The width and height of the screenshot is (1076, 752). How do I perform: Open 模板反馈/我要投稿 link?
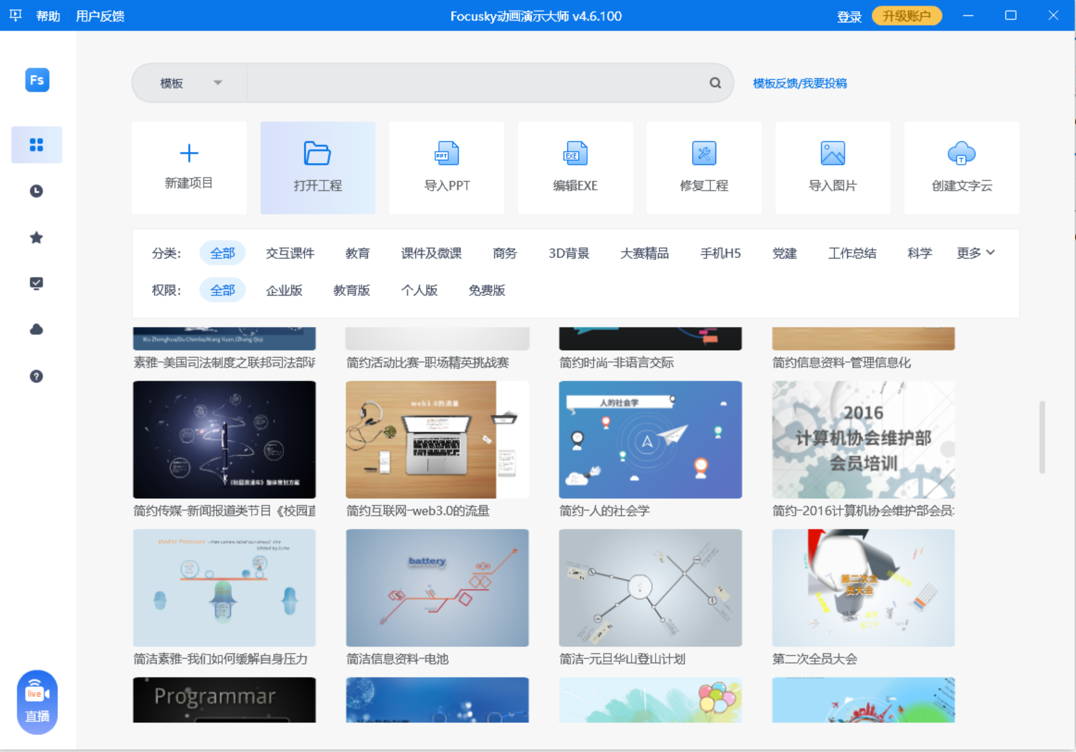800,83
